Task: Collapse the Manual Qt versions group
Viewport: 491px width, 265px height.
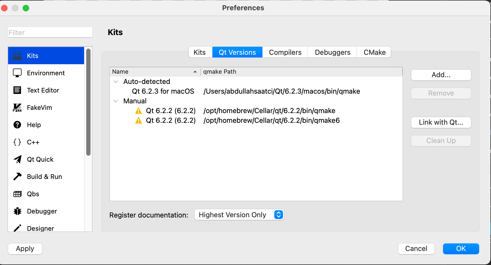Action: 116,101
